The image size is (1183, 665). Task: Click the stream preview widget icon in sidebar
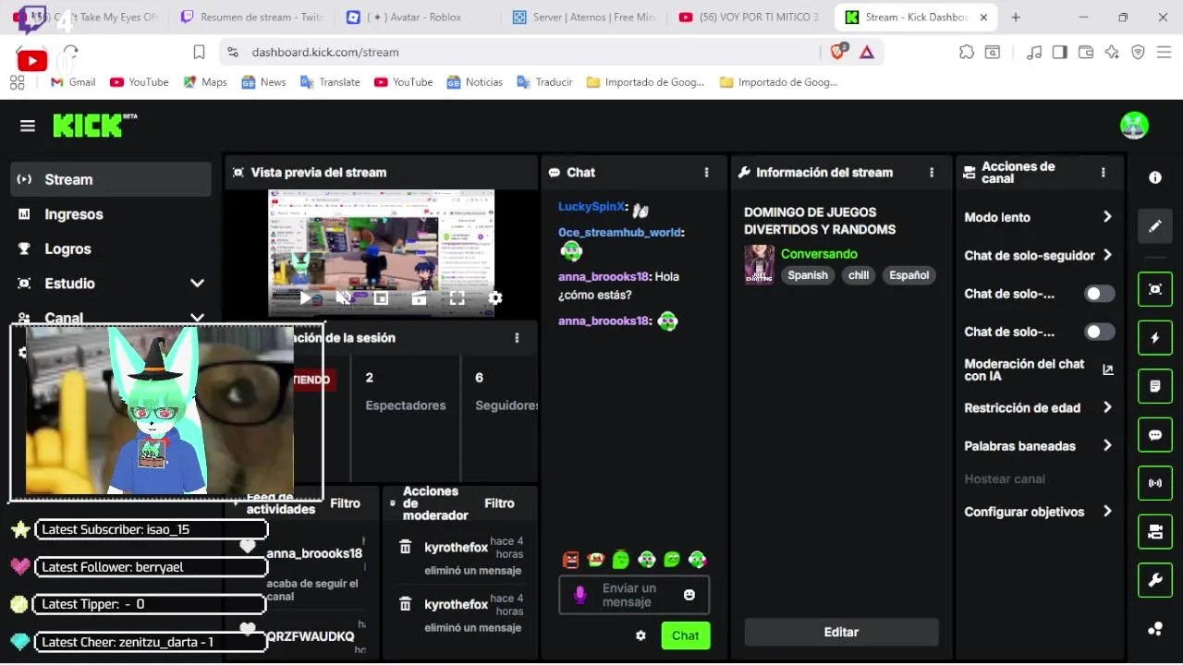pos(1155,289)
